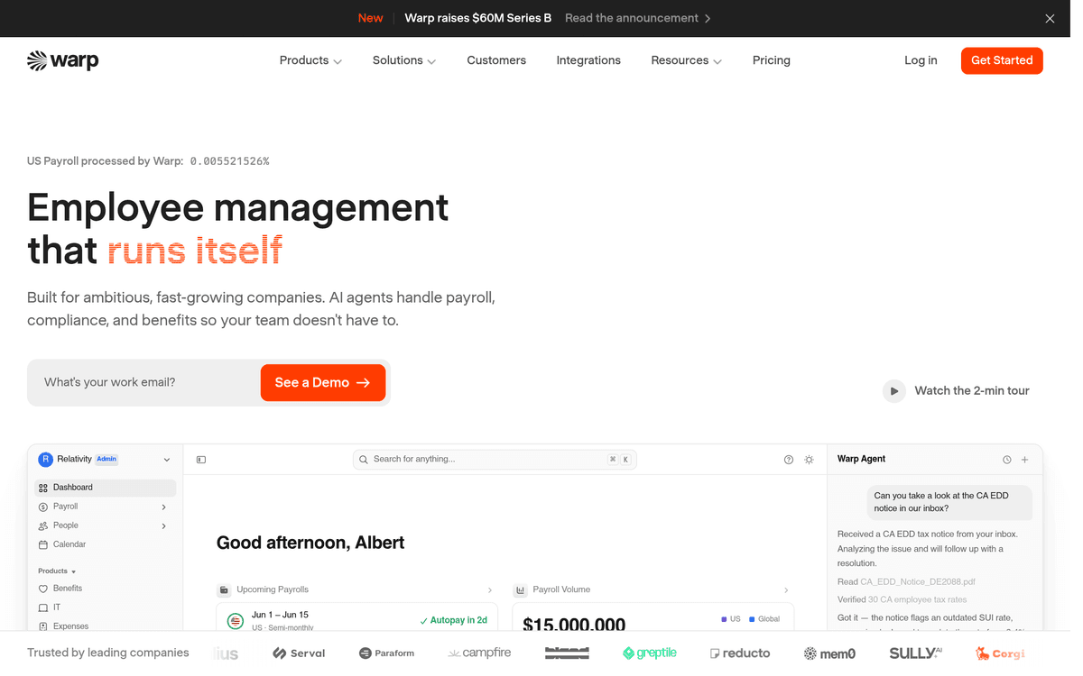The image size is (1083, 676).
Task: Click the reducto company logo
Action: point(740,653)
